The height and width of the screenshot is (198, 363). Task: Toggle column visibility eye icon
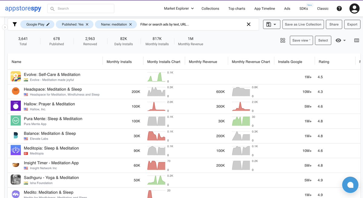click(x=338, y=41)
